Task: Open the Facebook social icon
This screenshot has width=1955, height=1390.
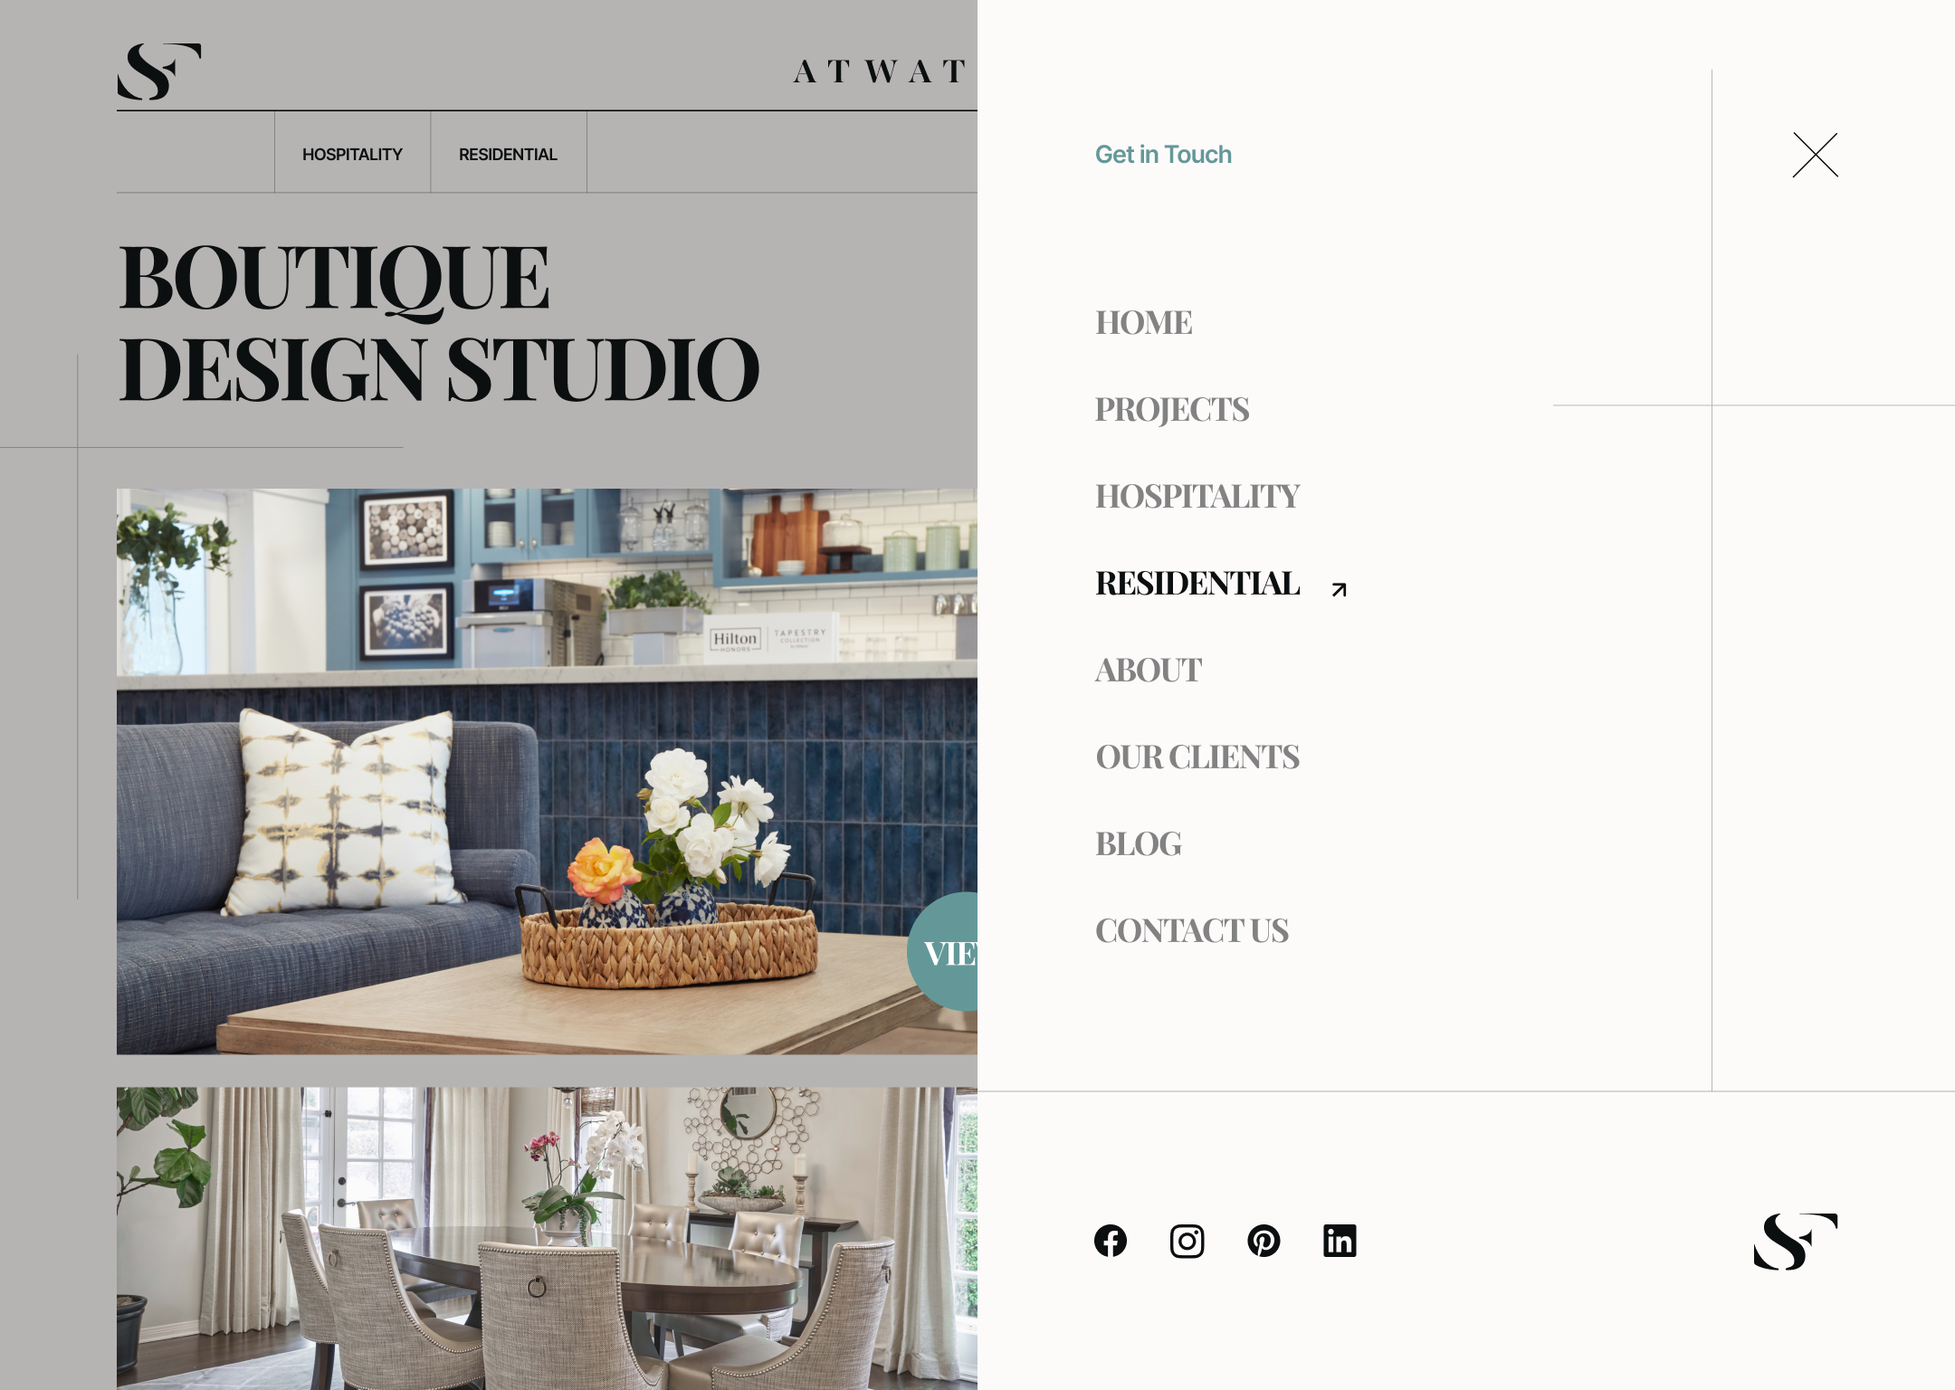Action: 1110,1241
